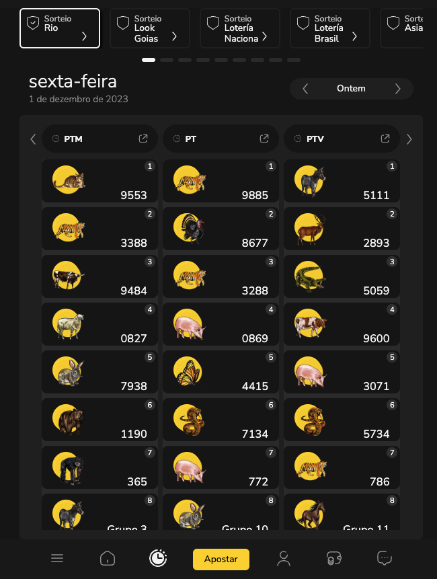Open PTV results external link icon
437x579 pixels.
pos(385,139)
